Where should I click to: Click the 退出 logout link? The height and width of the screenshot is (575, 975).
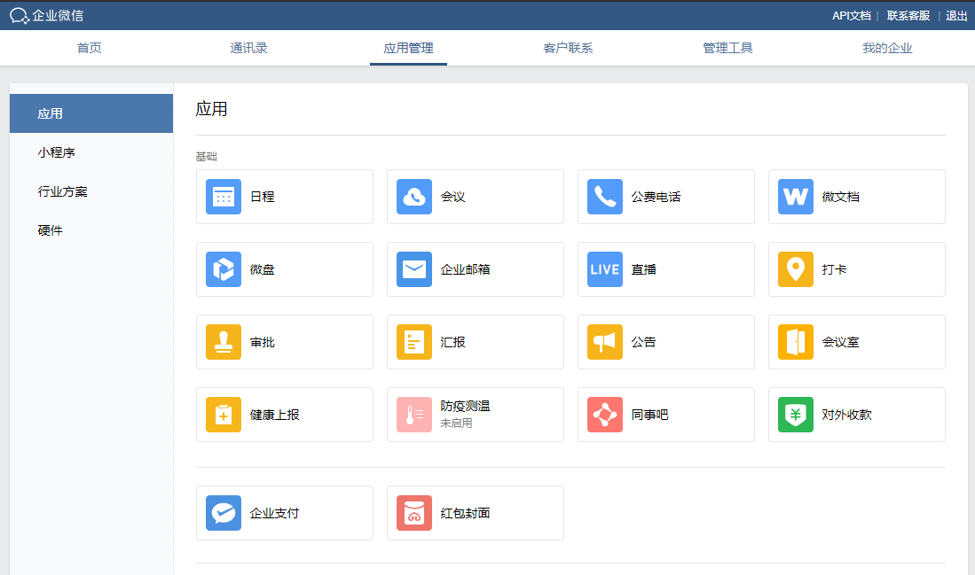[x=956, y=15]
